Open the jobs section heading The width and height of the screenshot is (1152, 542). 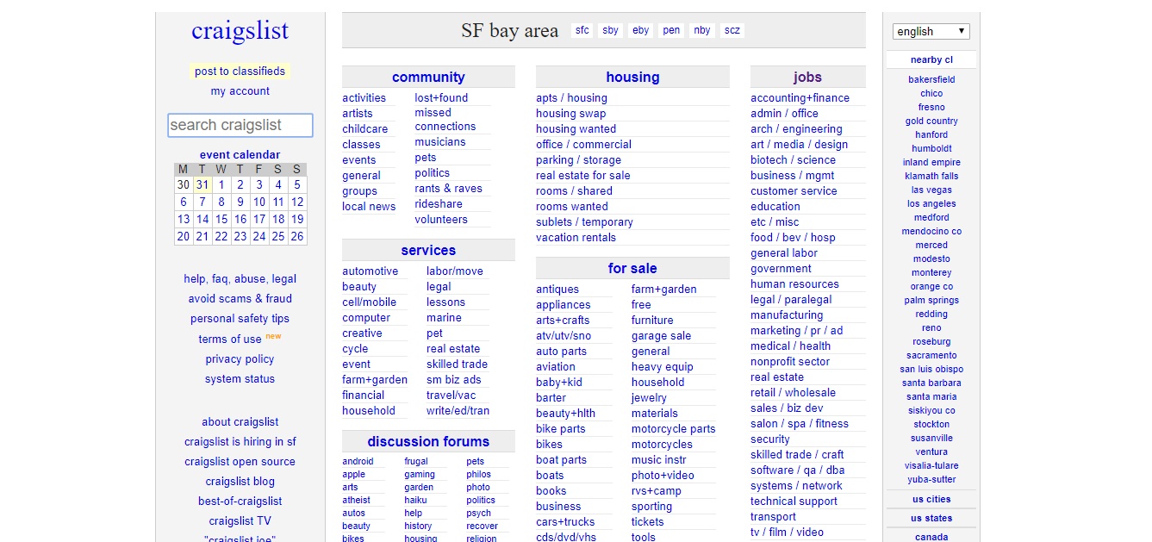tap(808, 77)
